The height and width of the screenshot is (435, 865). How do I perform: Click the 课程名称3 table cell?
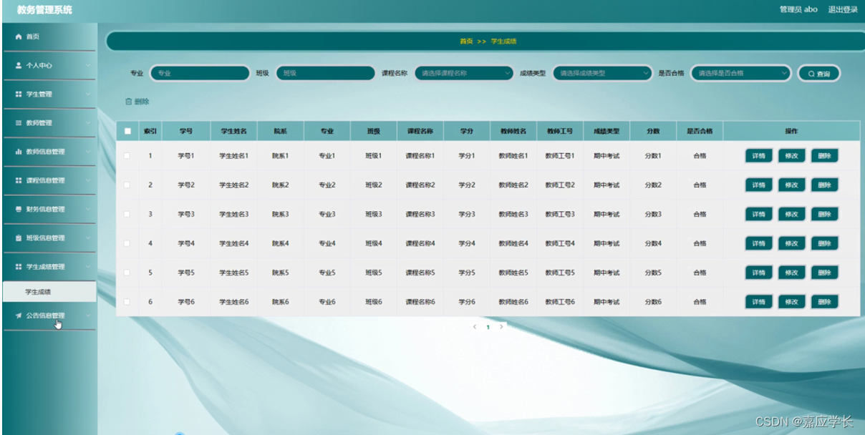tap(420, 214)
